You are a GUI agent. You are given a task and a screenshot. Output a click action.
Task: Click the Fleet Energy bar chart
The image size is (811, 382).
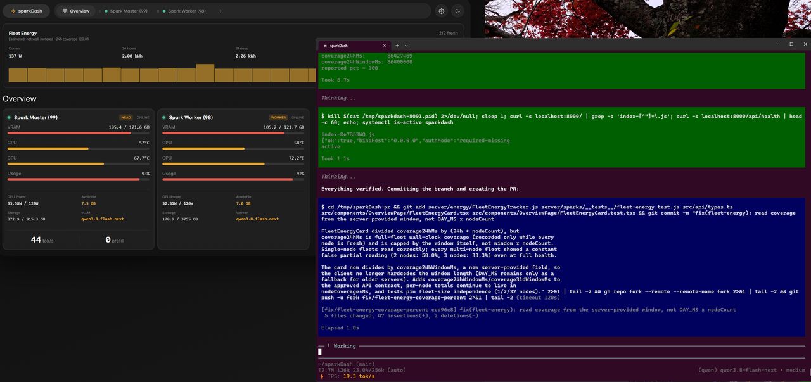click(162, 73)
